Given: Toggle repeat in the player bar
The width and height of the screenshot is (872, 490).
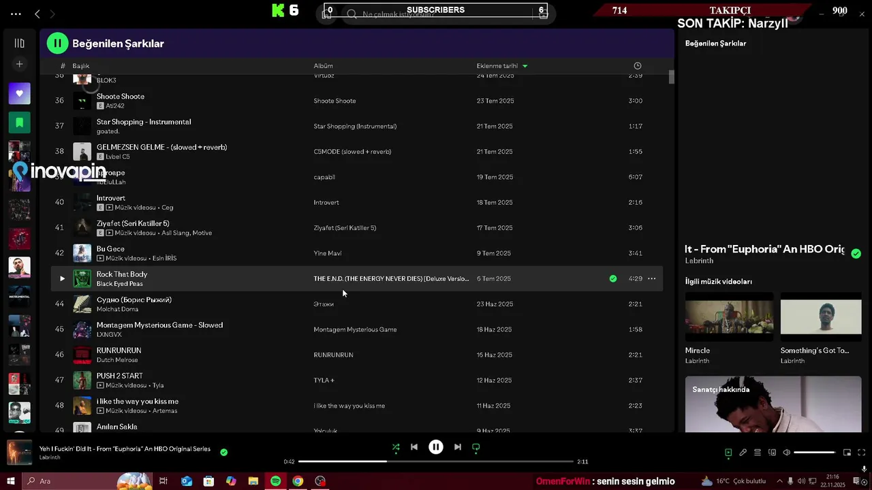Looking at the screenshot, I should click(x=476, y=447).
